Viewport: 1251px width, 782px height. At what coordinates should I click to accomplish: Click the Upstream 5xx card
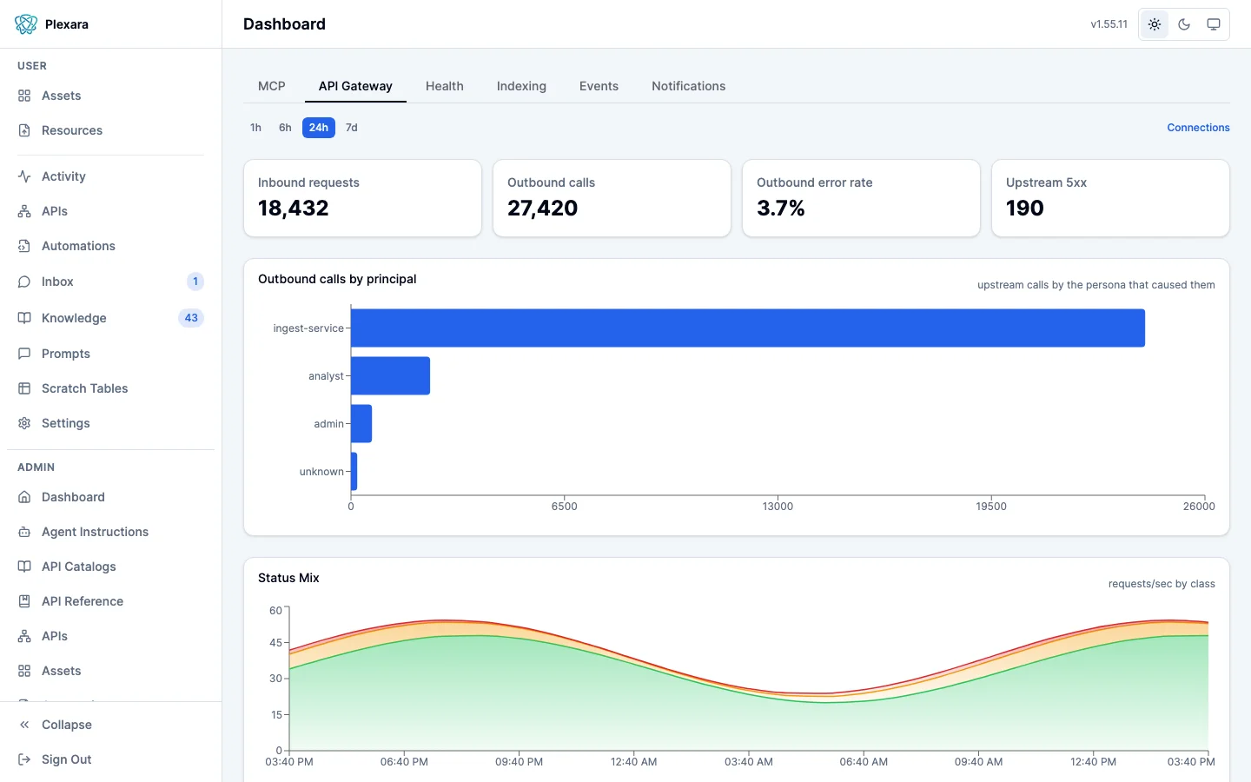tap(1110, 198)
